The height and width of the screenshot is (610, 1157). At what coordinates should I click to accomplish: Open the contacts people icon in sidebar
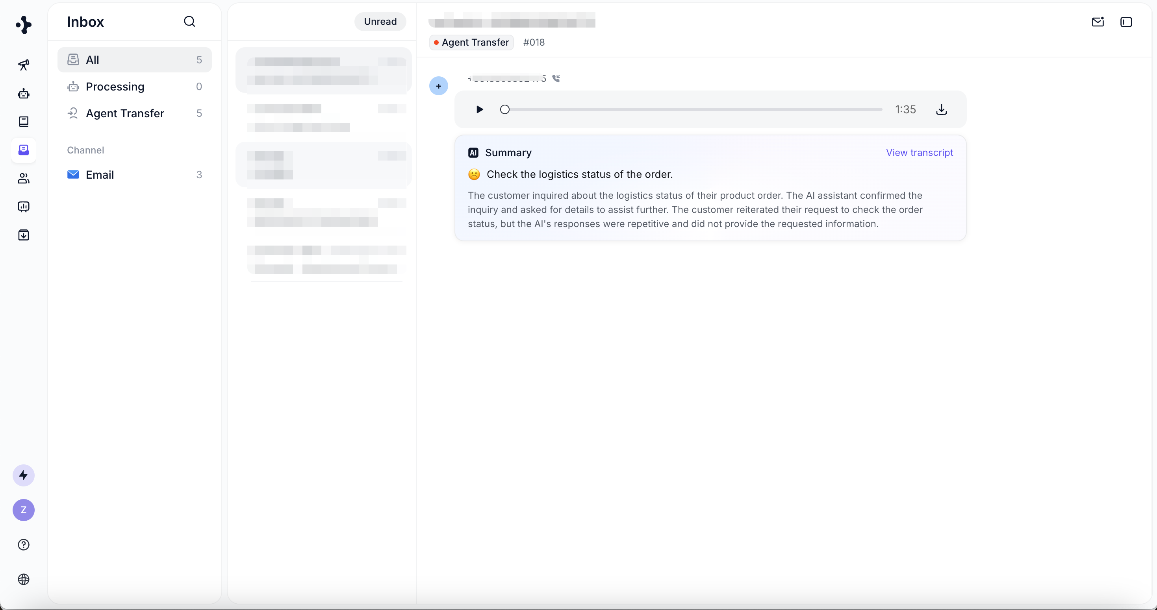tap(24, 179)
